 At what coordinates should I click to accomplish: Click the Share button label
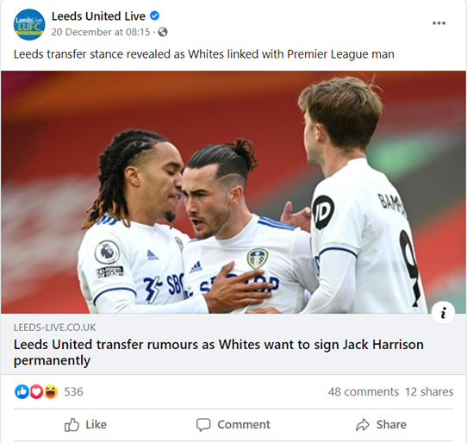tap(391, 425)
